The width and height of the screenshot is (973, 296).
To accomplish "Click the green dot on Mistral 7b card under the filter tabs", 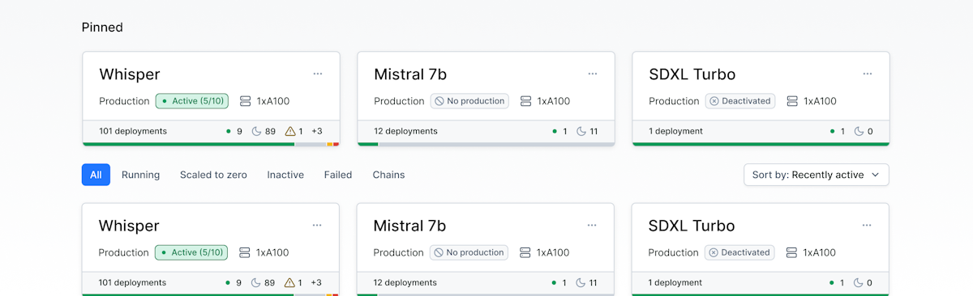I will point(554,282).
